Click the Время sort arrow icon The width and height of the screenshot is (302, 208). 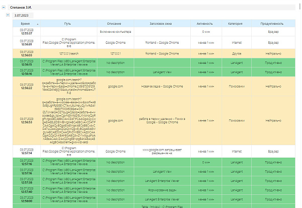pyautogui.click(x=37, y=24)
